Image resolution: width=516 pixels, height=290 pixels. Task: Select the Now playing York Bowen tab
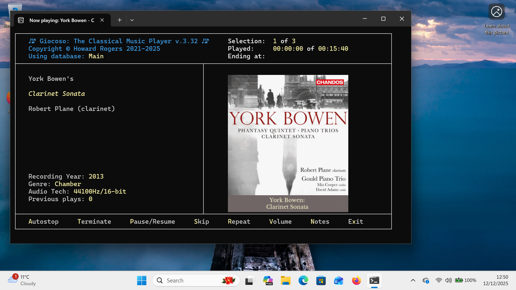click(x=61, y=20)
